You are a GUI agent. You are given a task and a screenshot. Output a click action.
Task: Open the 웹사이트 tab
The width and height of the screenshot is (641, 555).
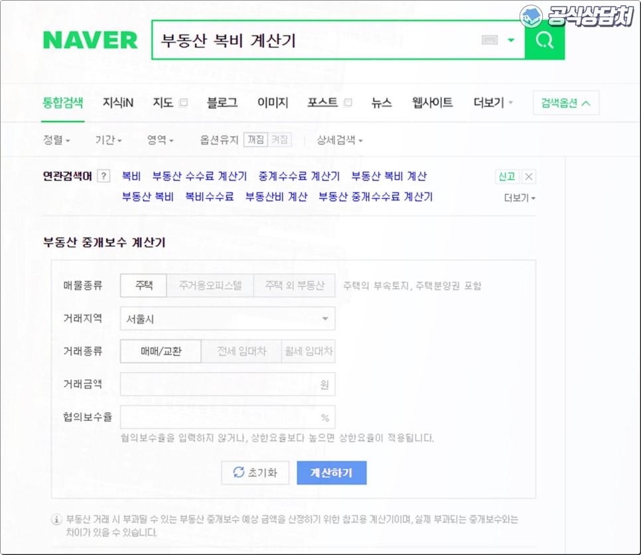tap(432, 103)
